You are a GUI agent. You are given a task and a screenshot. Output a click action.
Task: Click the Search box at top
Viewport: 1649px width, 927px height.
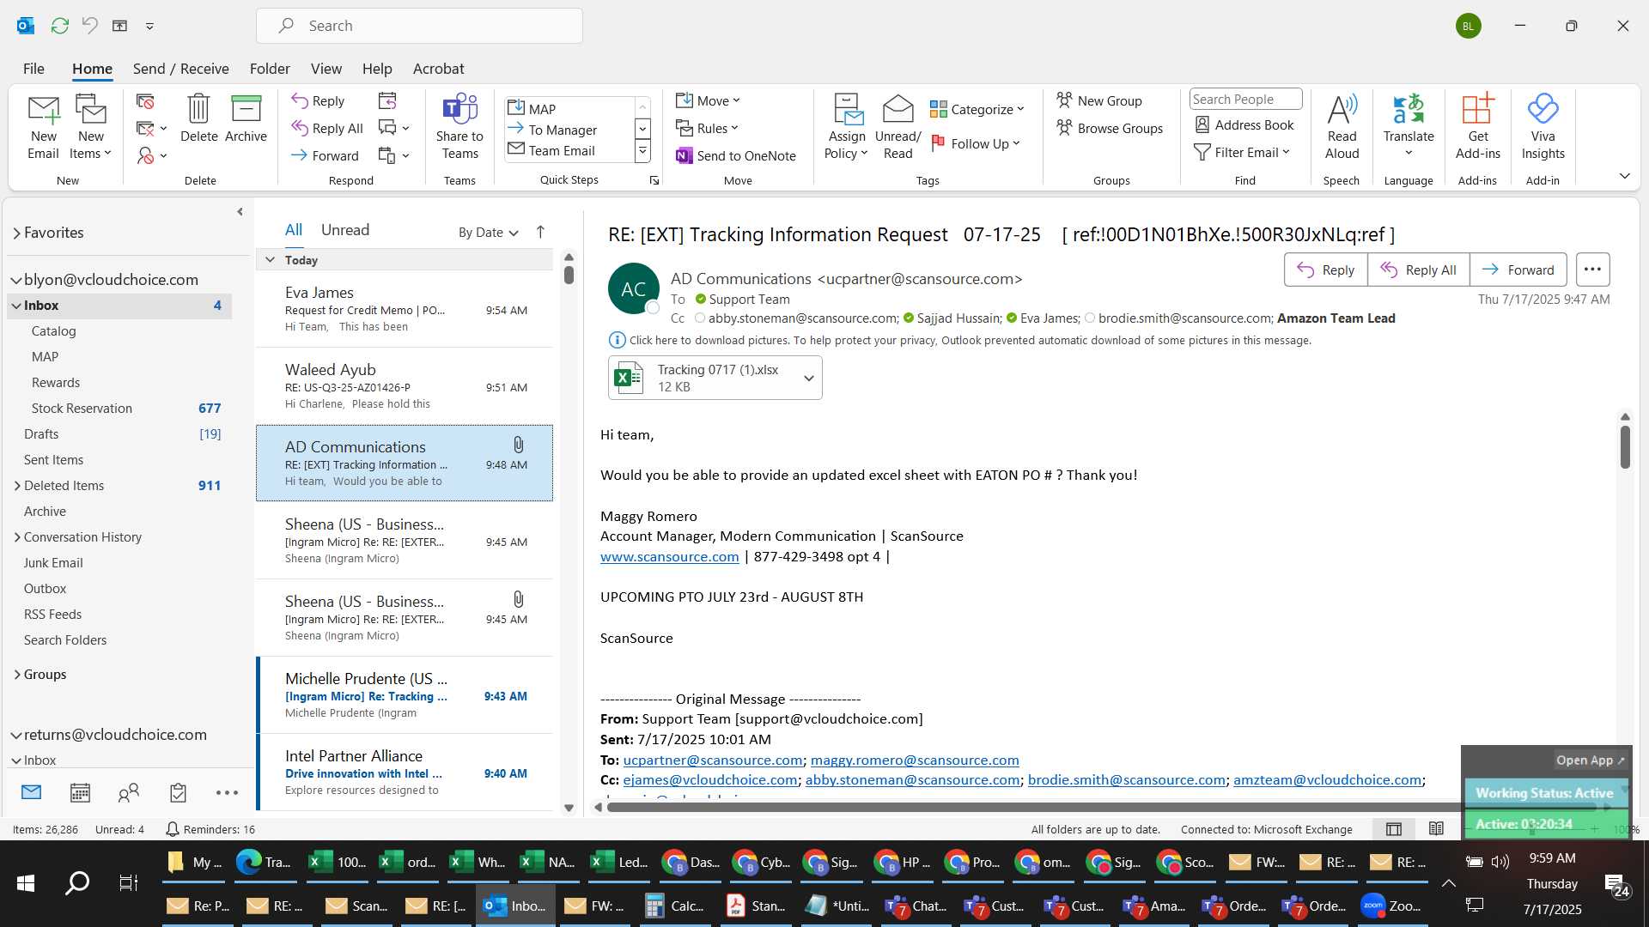coord(419,26)
